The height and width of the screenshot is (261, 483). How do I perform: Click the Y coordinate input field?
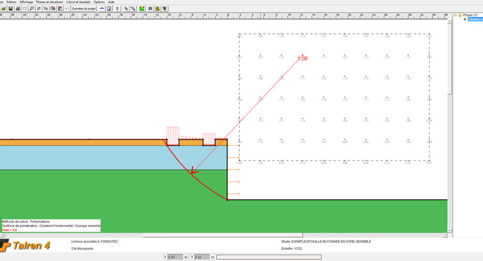click(x=202, y=257)
